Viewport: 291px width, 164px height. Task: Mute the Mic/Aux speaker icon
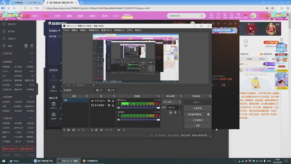pyautogui.click(x=119, y=108)
